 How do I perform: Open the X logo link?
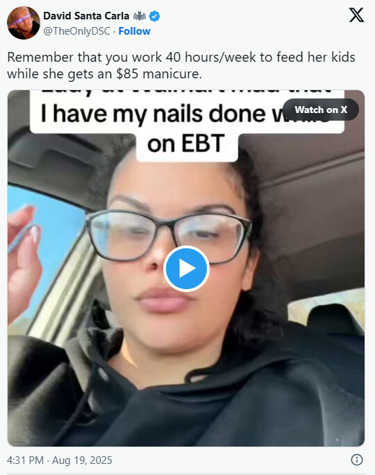pos(356,15)
